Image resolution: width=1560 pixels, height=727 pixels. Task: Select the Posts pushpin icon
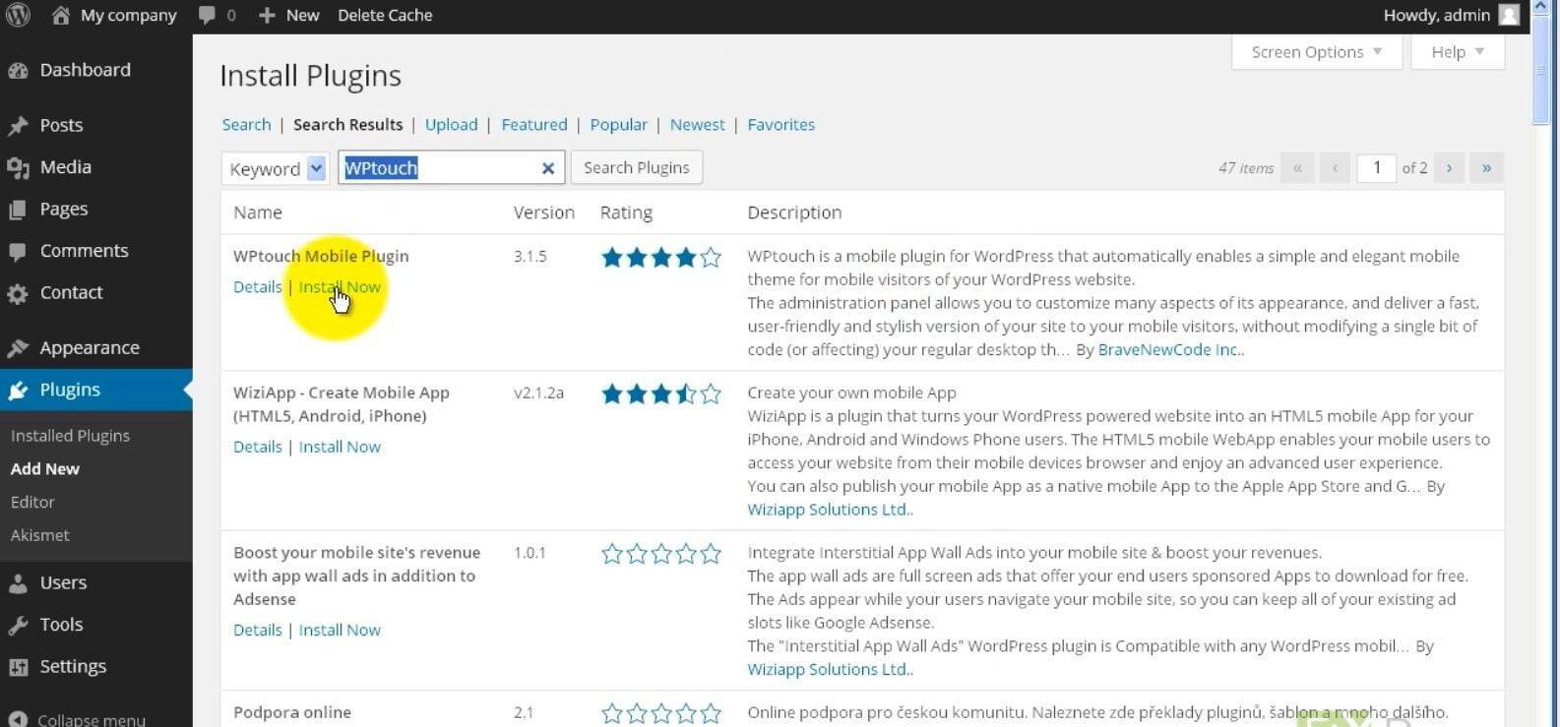(18, 126)
